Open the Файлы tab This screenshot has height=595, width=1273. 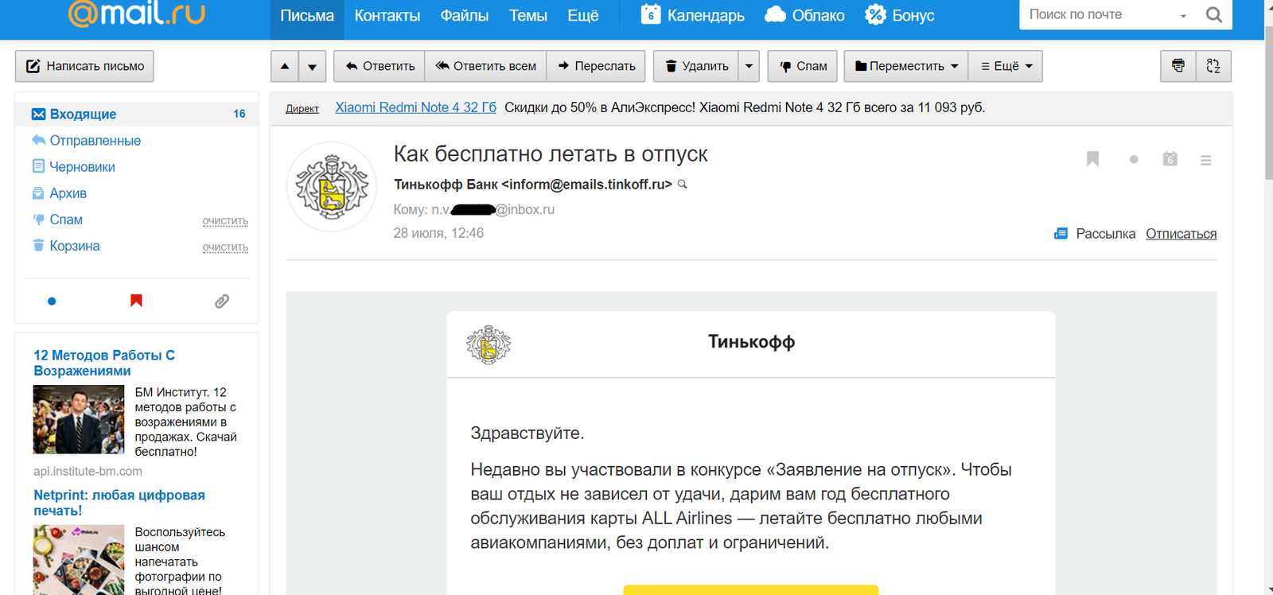click(465, 16)
